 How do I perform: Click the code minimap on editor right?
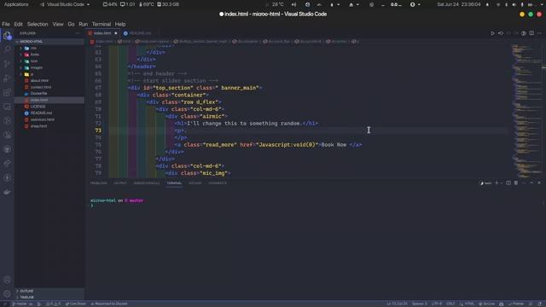click(526, 112)
